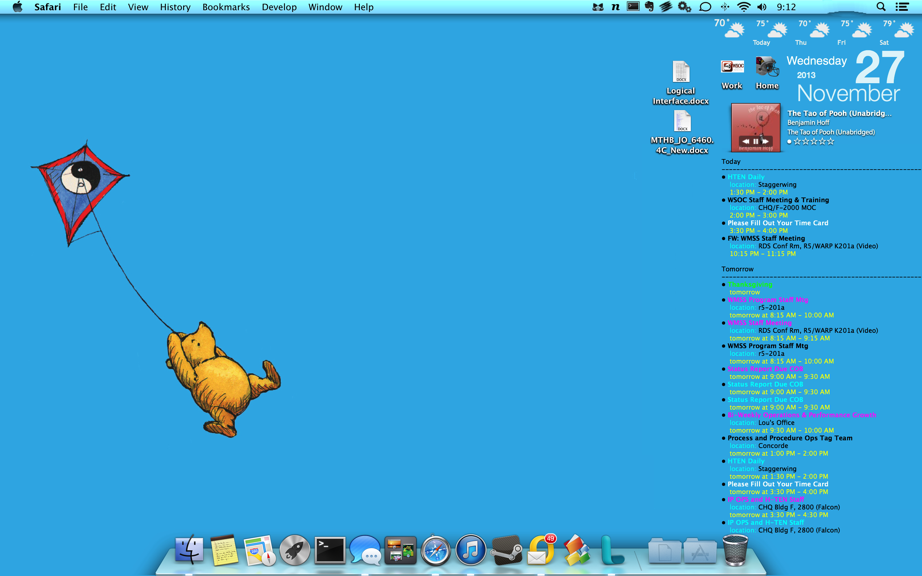
Task: Click the Home helmet desktop shortcut
Action: (x=767, y=73)
